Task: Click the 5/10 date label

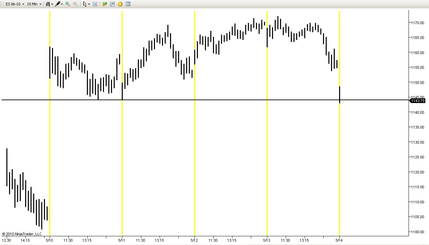Action: click(49, 240)
